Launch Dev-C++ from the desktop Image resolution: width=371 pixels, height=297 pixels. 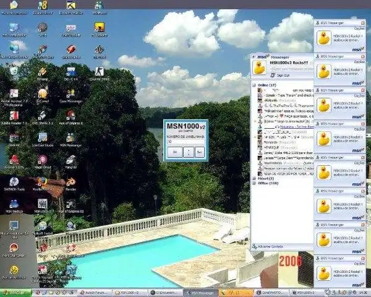[70, 72]
